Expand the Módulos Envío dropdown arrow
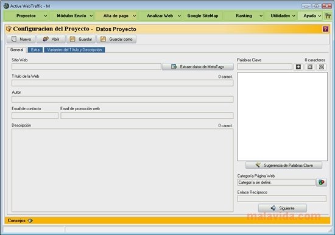335x235 pixels. point(91,16)
